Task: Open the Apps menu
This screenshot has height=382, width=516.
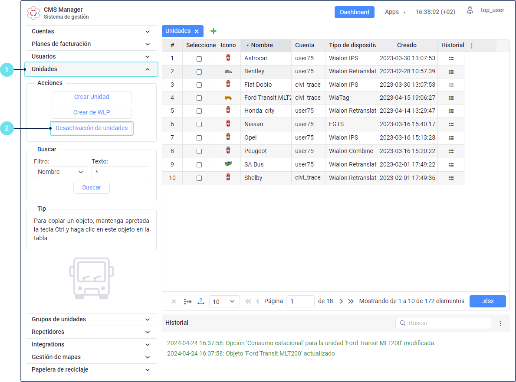Action: [x=395, y=12]
